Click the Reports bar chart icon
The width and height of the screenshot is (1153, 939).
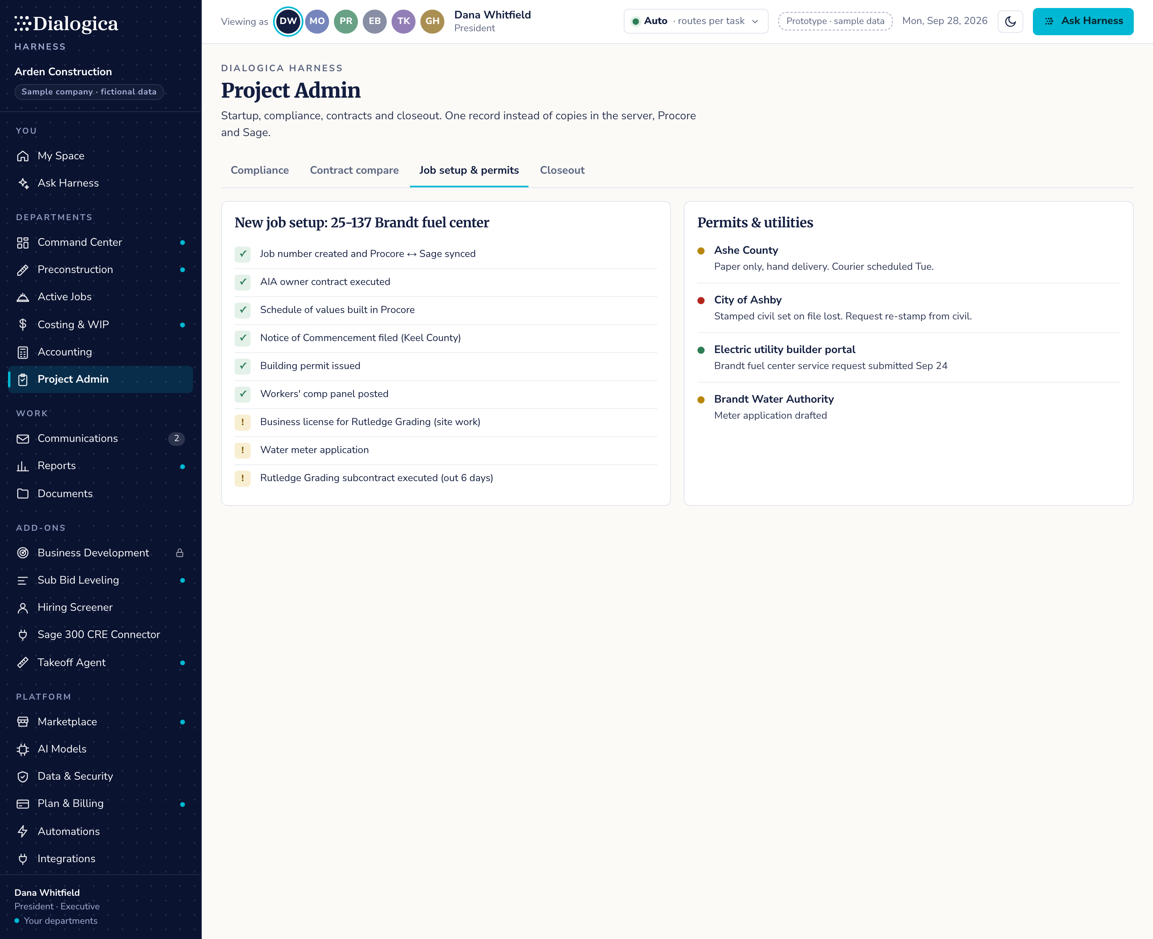[23, 466]
